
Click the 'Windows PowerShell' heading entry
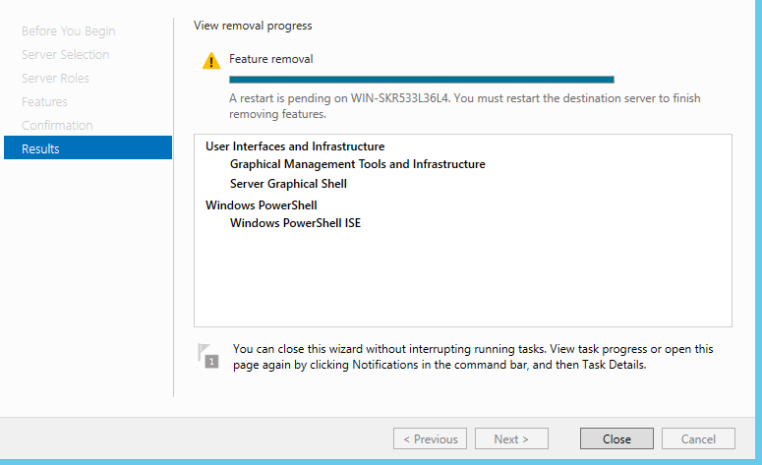pyautogui.click(x=261, y=205)
